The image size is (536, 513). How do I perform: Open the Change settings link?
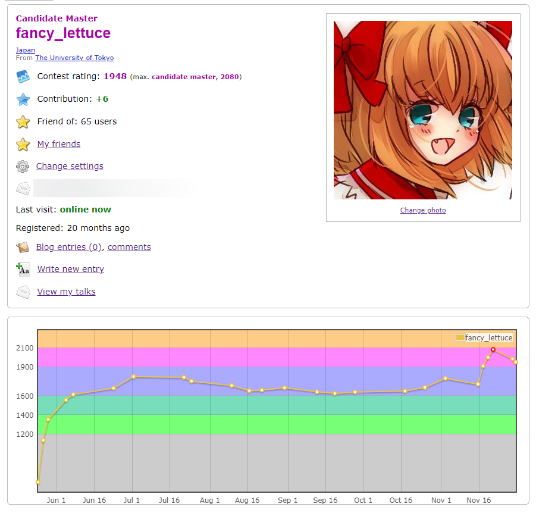tap(70, 166)
